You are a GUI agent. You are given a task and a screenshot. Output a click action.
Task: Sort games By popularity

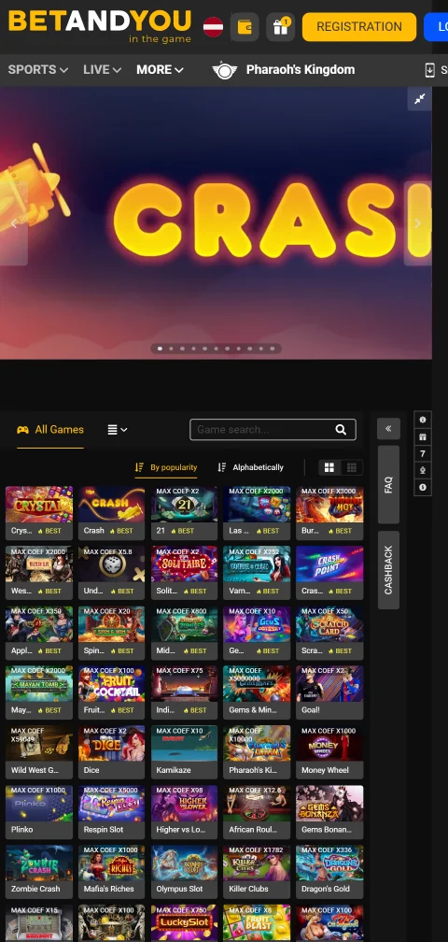(166, 467)
